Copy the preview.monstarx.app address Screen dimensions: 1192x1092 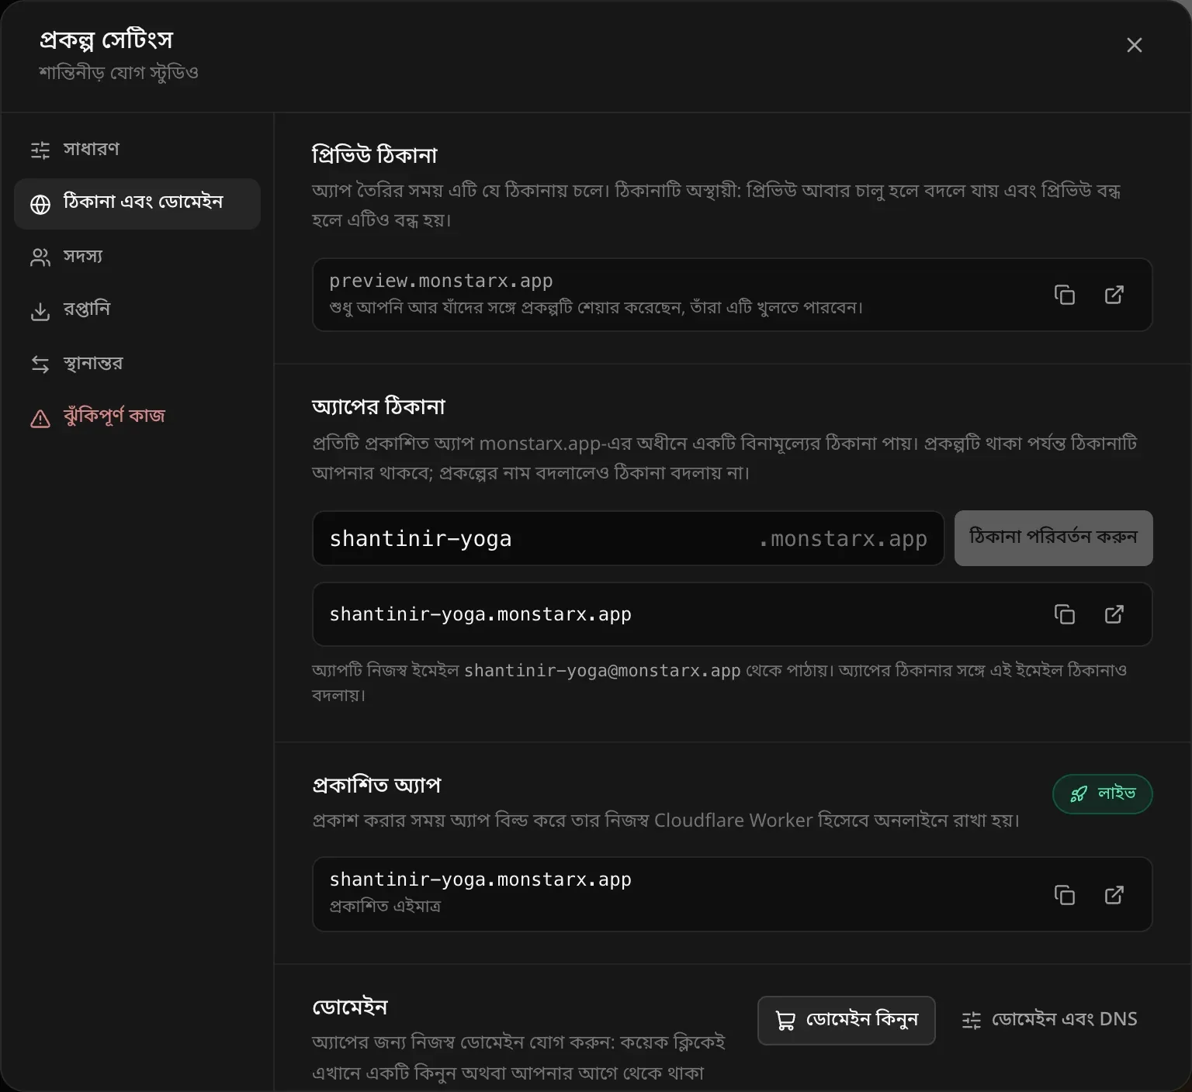[1065, 295]
